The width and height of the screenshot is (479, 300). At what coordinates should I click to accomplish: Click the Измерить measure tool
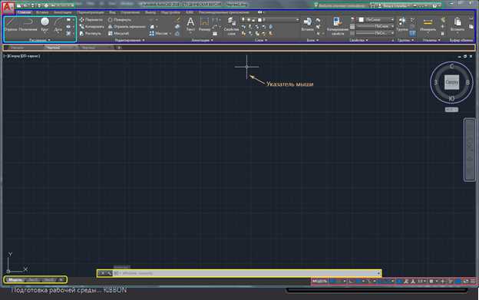pos(428,24)
